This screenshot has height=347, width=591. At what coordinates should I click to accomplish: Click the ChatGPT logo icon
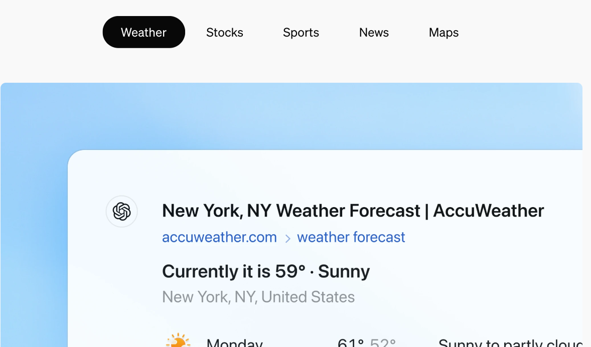pos(122,212)
